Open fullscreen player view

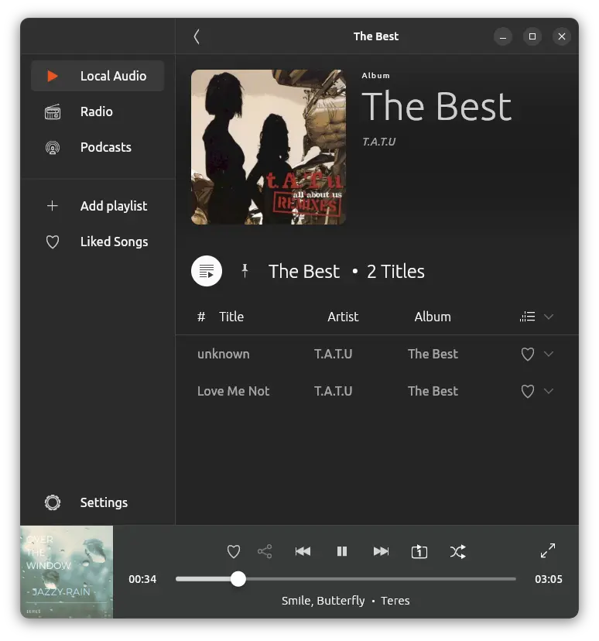click(x=548, y=550)
